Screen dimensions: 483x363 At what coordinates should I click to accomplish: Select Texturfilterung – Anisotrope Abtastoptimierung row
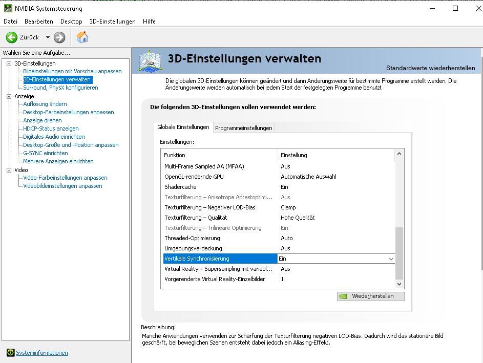[279, 197]
